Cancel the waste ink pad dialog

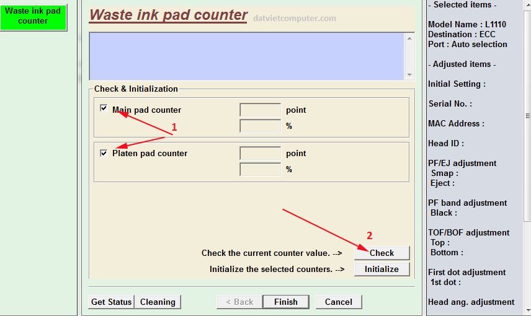[338, 302]
